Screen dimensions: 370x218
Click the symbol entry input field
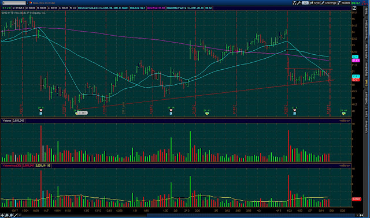[14, 3]
